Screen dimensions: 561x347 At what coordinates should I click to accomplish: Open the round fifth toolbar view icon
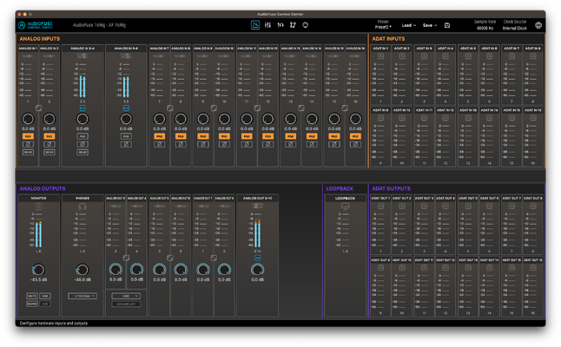tap(305, 25)
